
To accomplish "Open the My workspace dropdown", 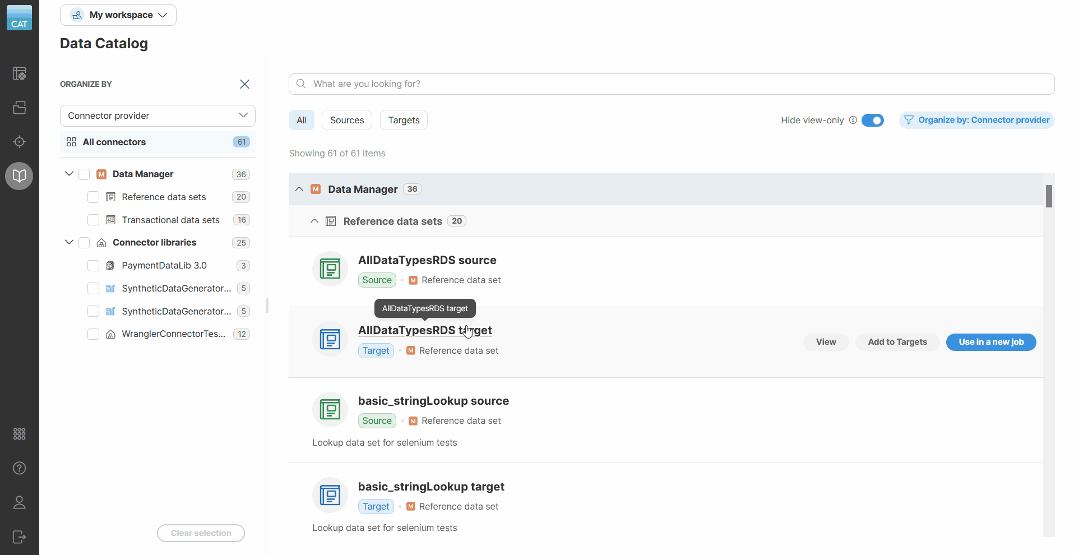I will 118,15.
